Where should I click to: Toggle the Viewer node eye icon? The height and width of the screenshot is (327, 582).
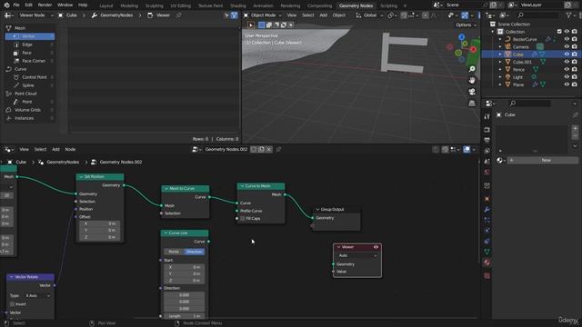pyautogui.click(x=376, y=247)
